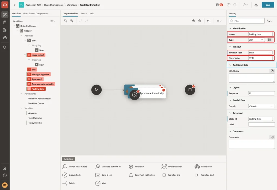Open the Help question mark icon
Image resolution: width=277 pixels, height=190 pixels.
(5, 175)
